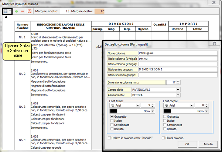Screen dimensions: 222x152
Task: Open the Allineamento dropdown
Action: click(178, 95)
